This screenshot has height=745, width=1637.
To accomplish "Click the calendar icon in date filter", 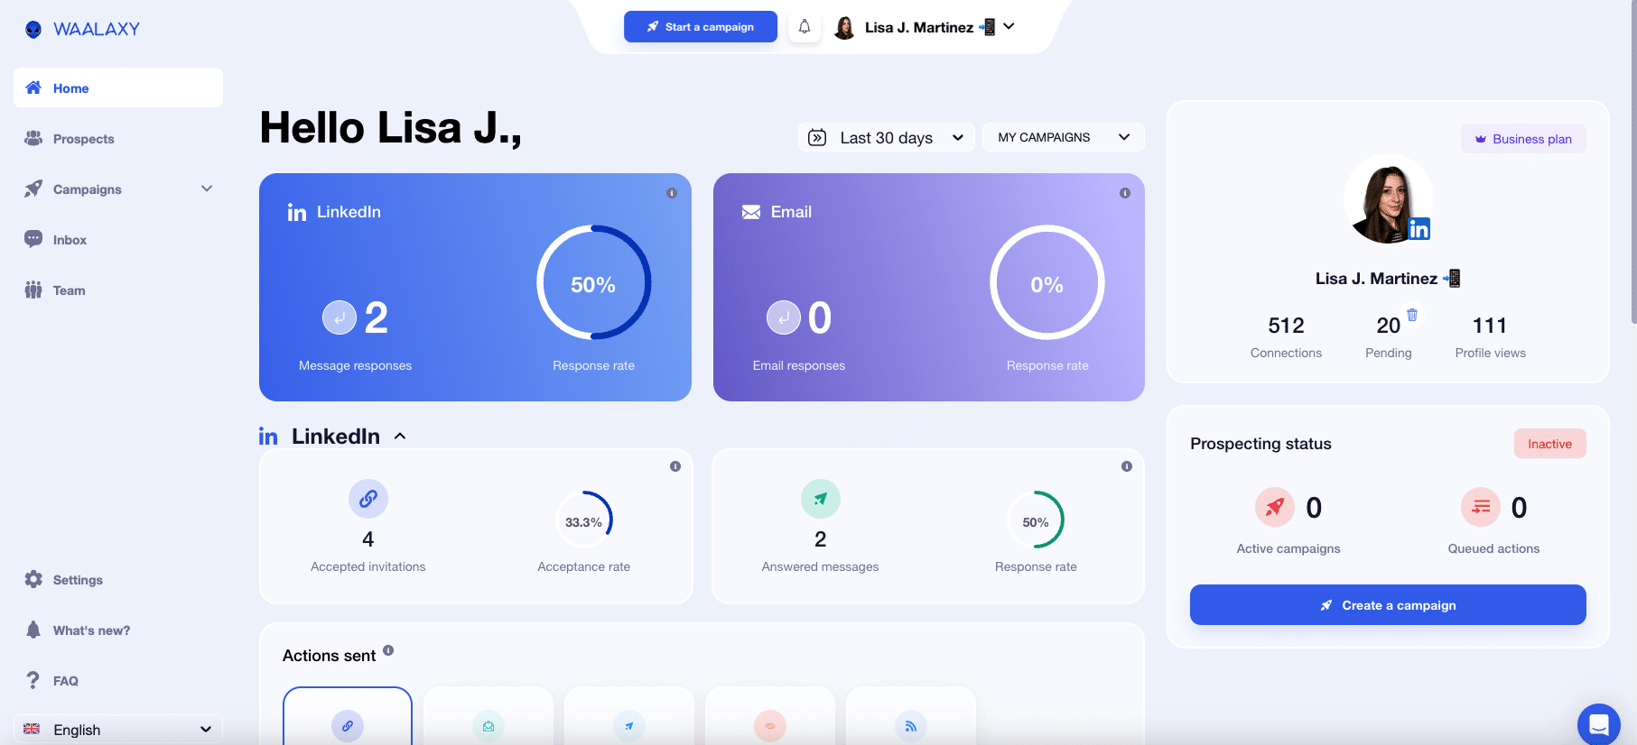I will pyautogui.click(x=817, y=137).
